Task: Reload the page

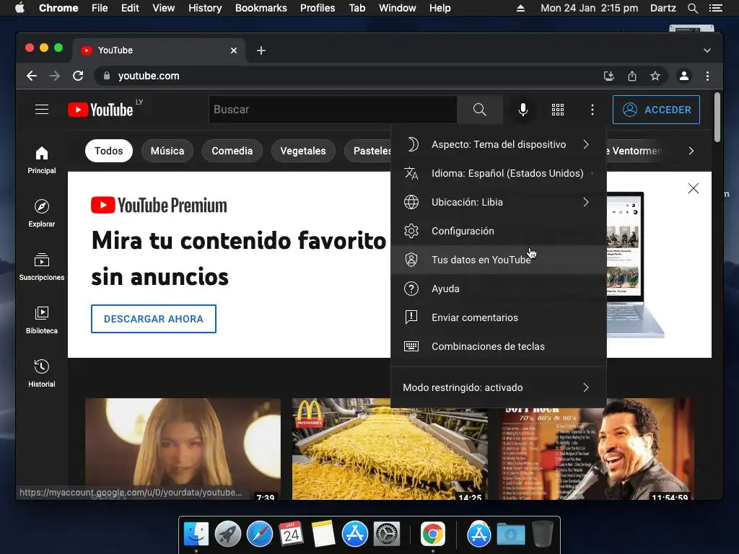Action: [x=78, y=76]
